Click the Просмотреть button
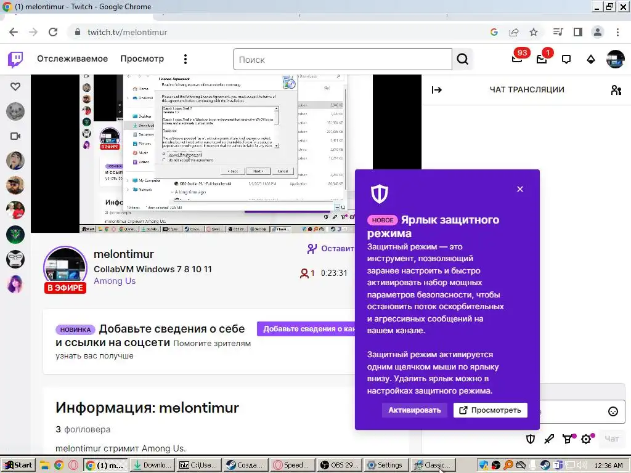This screenshot has height=473, width=631. tap(490, 410)
